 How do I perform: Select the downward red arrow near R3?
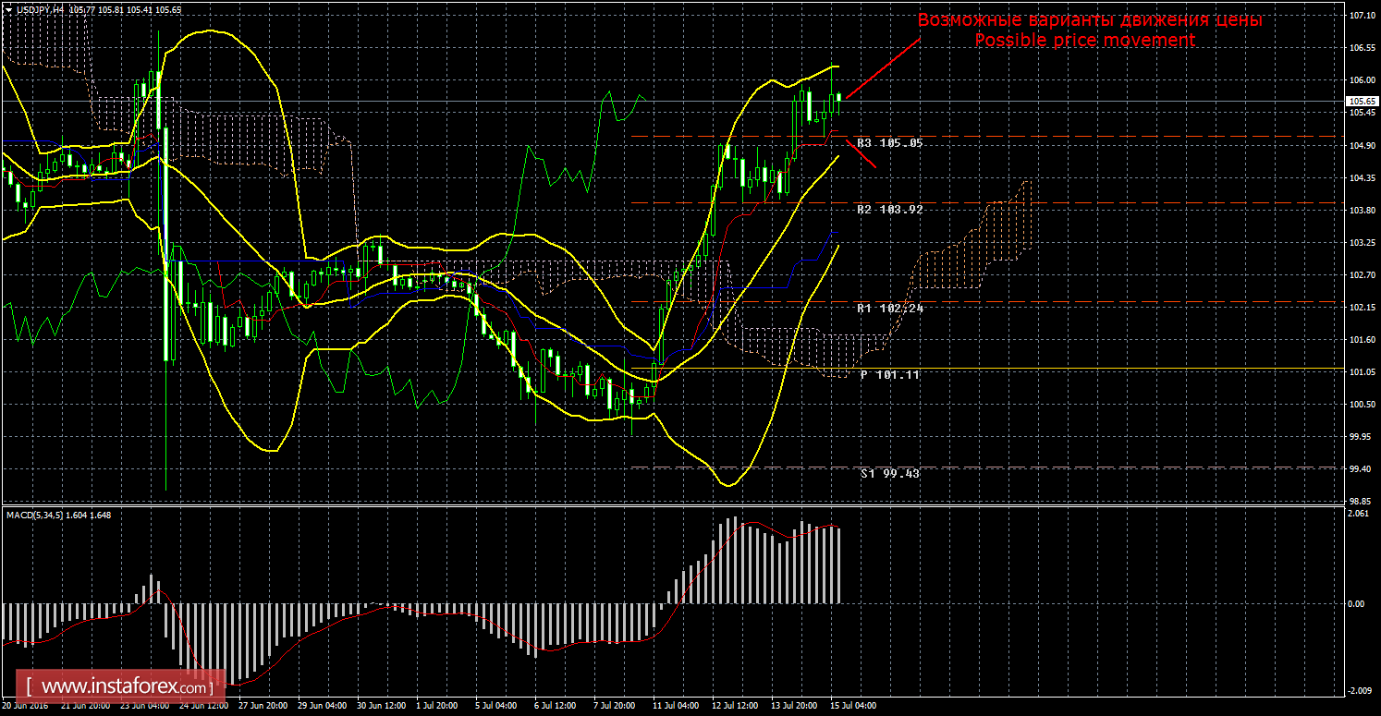pos(861,152)
